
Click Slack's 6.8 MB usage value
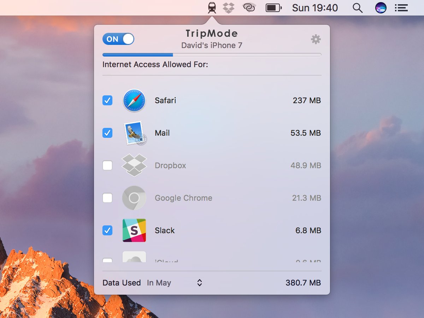(x=308, y=230)
